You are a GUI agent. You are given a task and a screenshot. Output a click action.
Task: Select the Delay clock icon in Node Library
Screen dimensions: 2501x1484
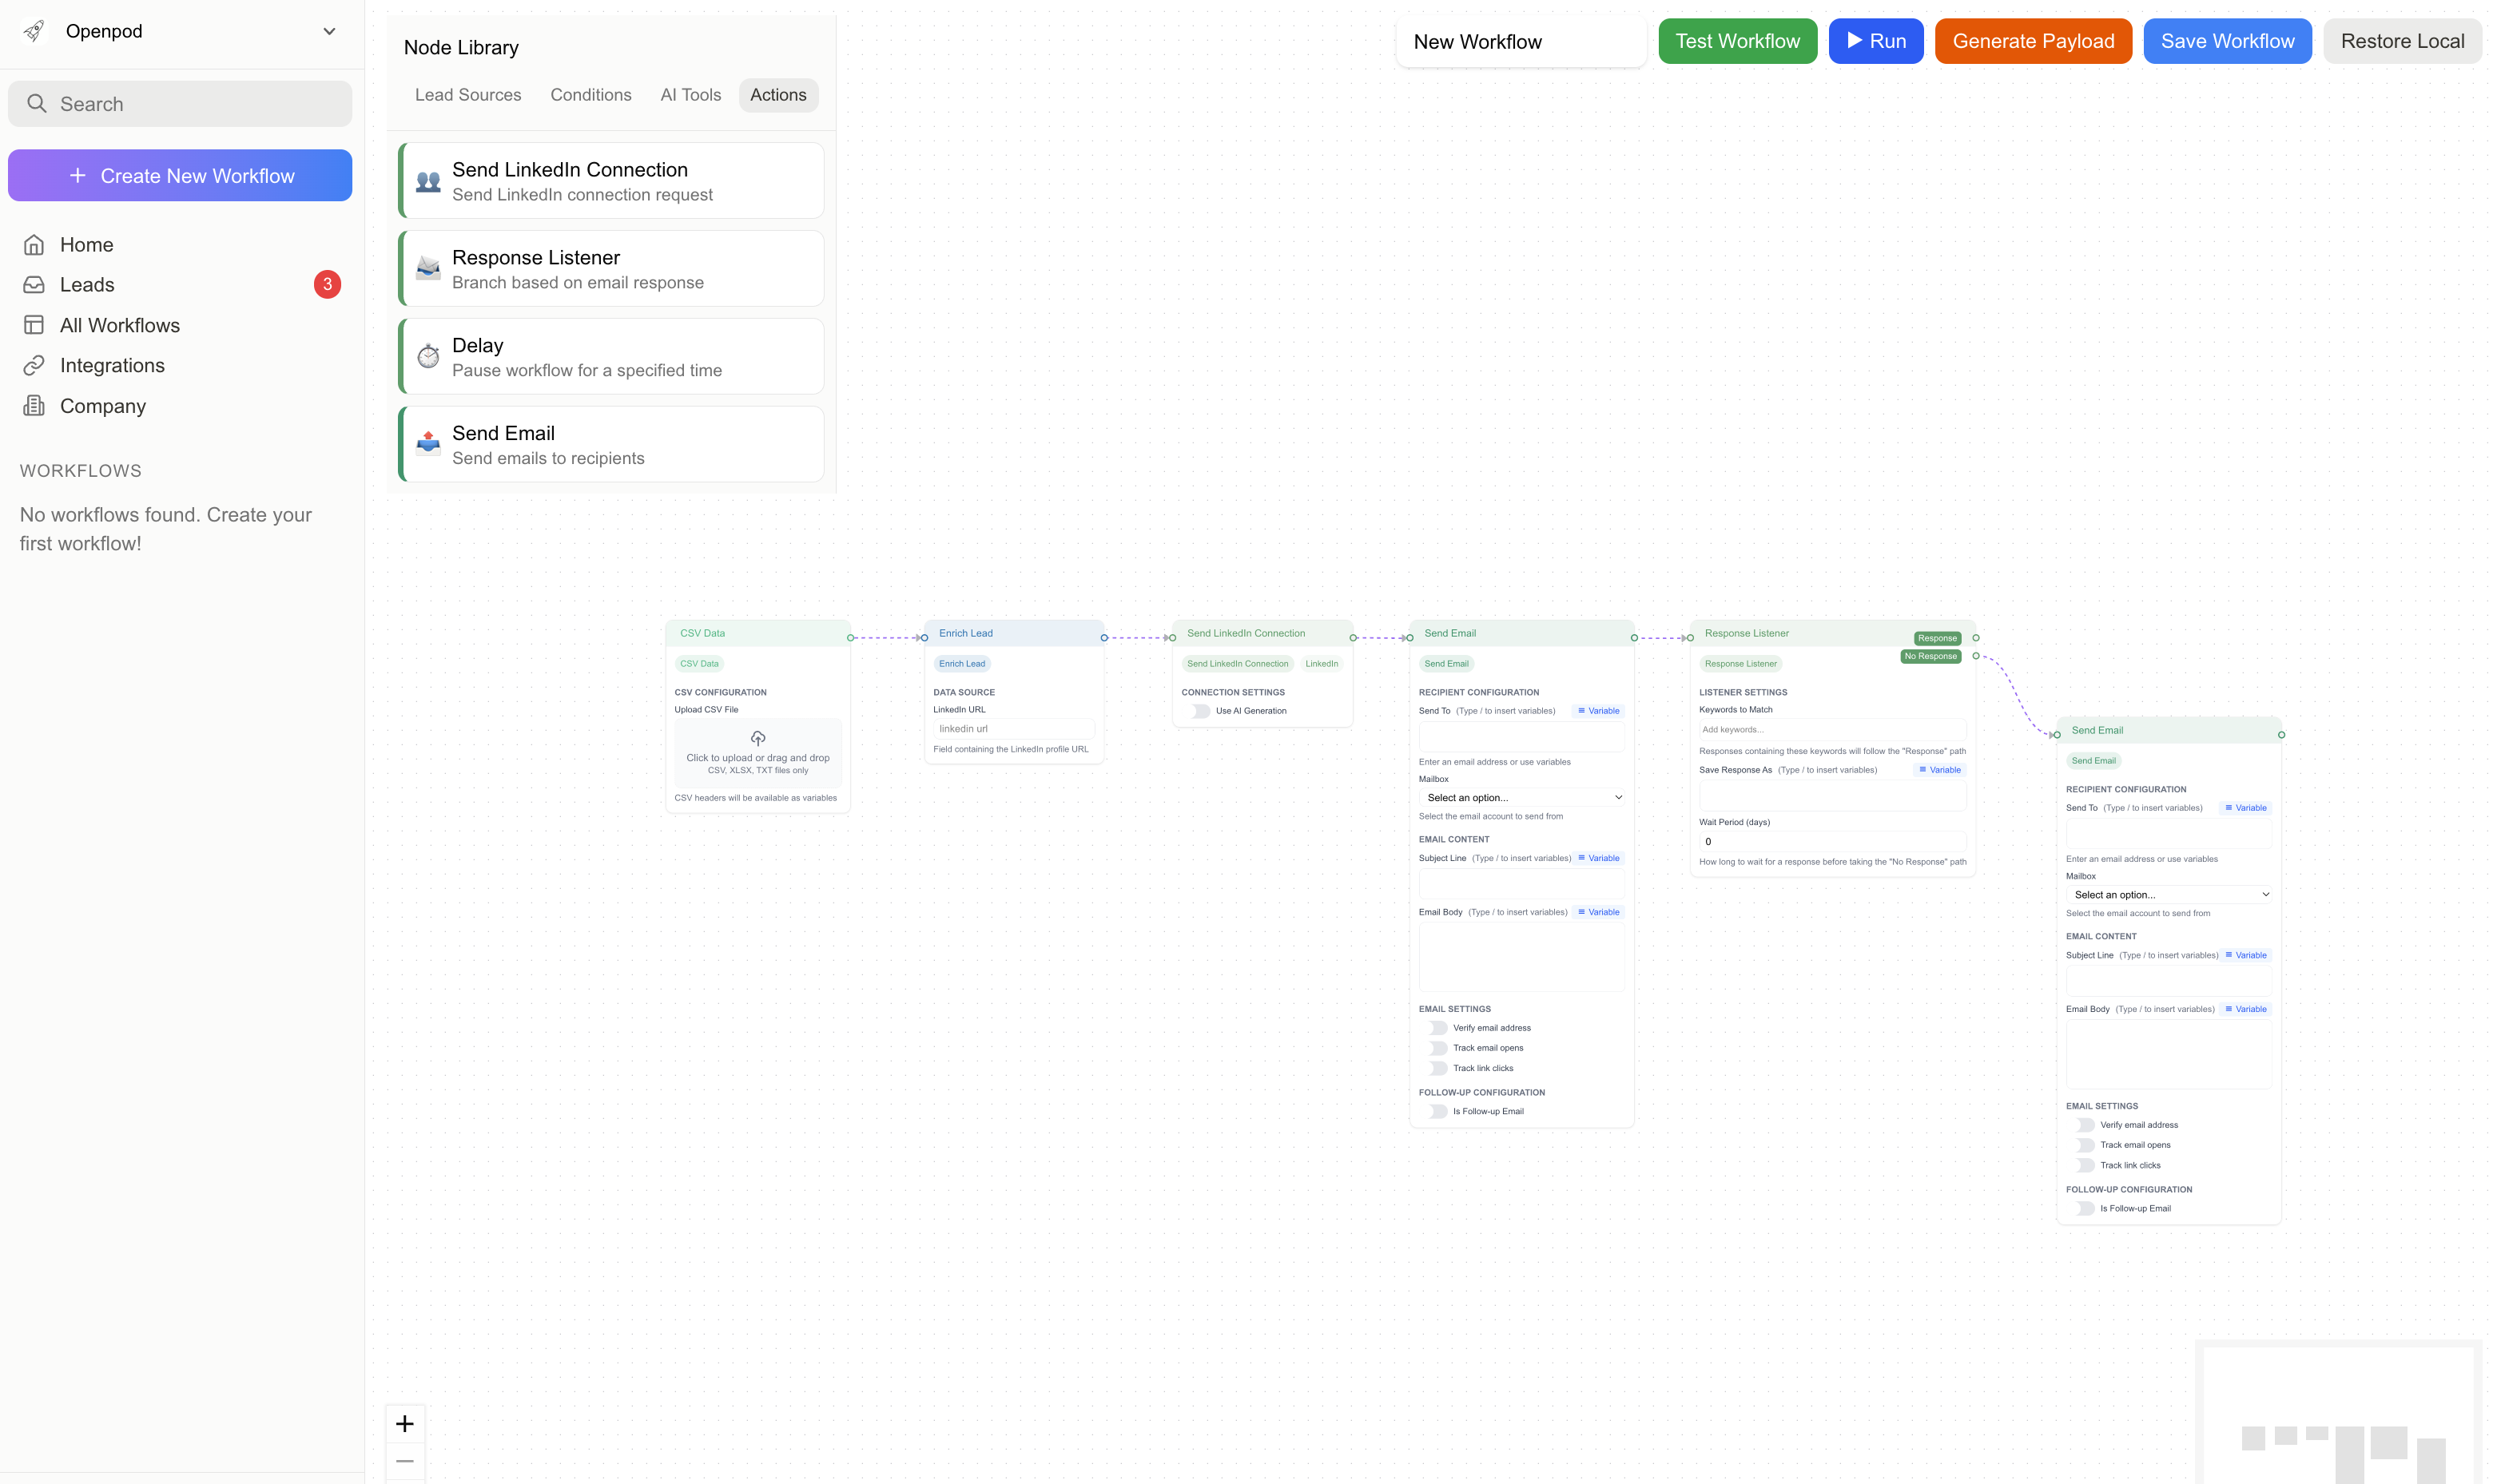point(428,356)
